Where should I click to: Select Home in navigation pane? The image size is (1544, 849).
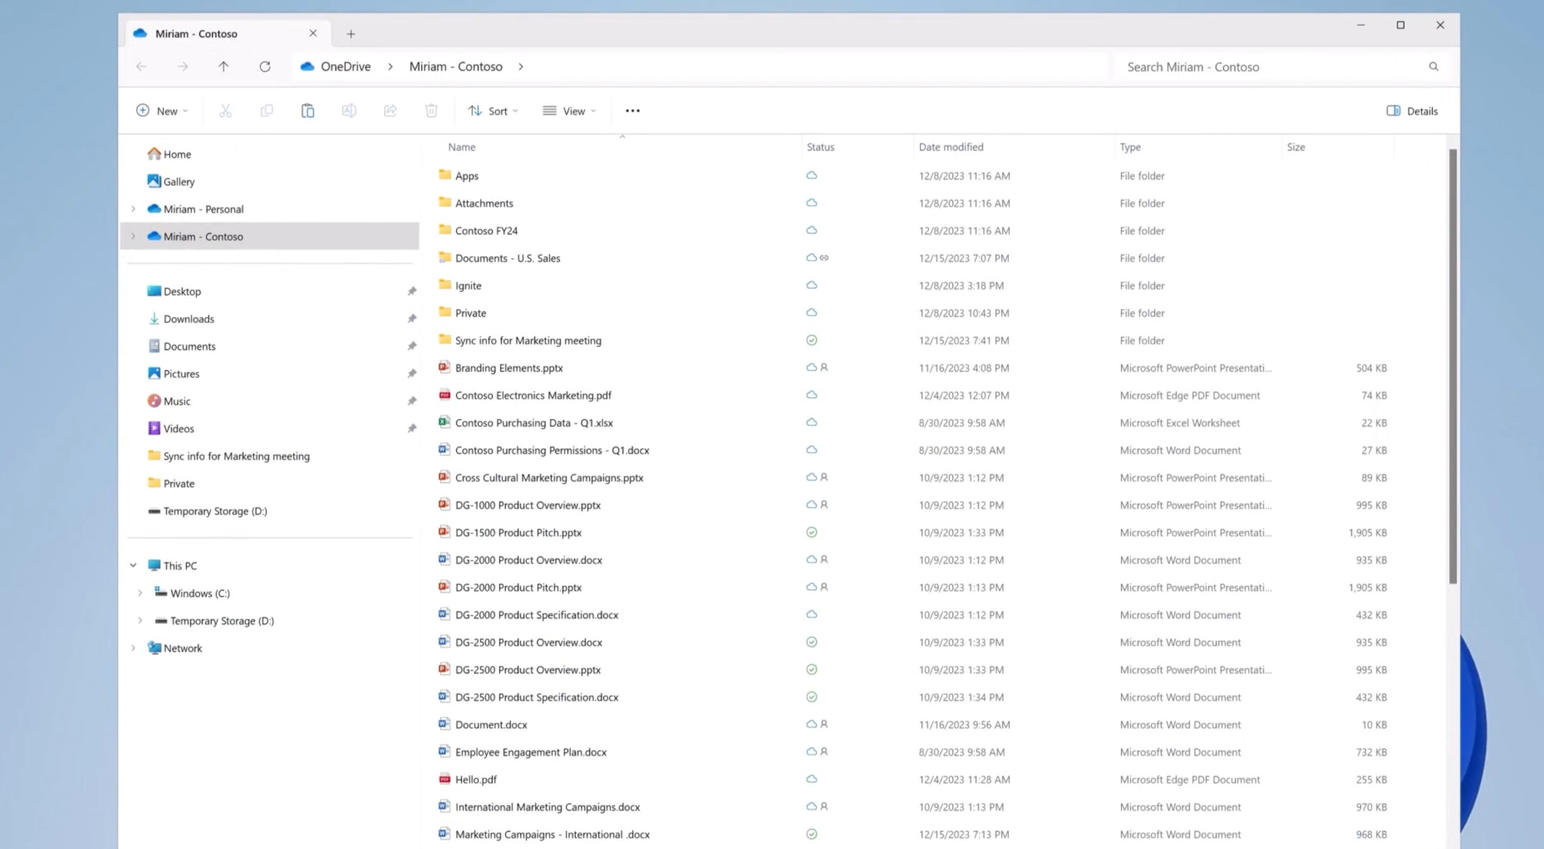tap(169, 154)
